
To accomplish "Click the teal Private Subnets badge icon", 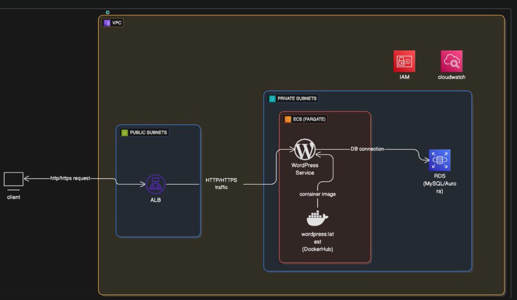I will (x=272, y=98).
